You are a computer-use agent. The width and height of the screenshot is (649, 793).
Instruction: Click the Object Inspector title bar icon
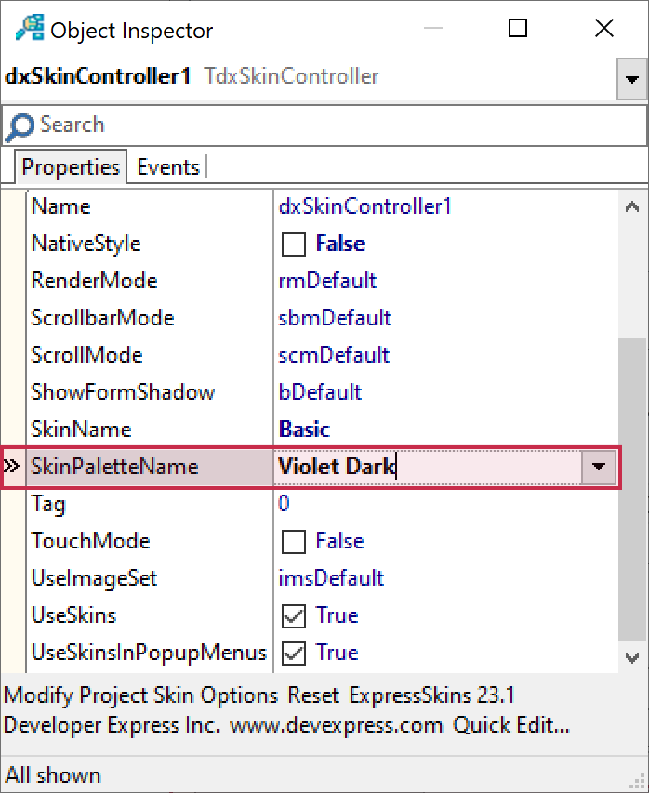click(x=29, y=29)
